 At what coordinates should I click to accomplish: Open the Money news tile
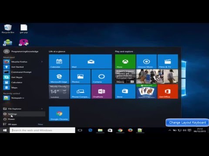pos(125,77)
